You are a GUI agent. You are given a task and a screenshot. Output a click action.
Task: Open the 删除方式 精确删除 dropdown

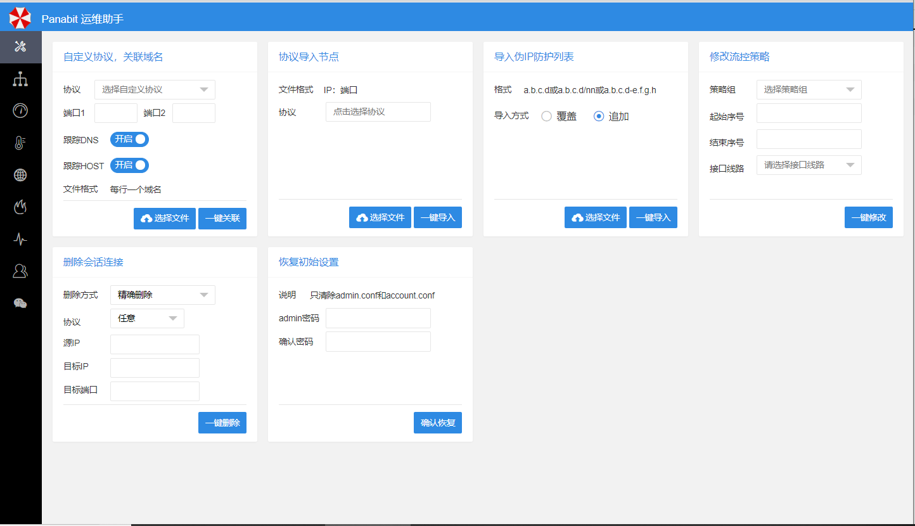162,295
